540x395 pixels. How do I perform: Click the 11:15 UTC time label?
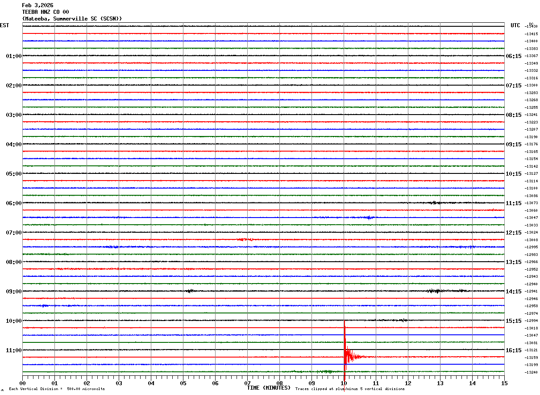click(x=513, y=203)
